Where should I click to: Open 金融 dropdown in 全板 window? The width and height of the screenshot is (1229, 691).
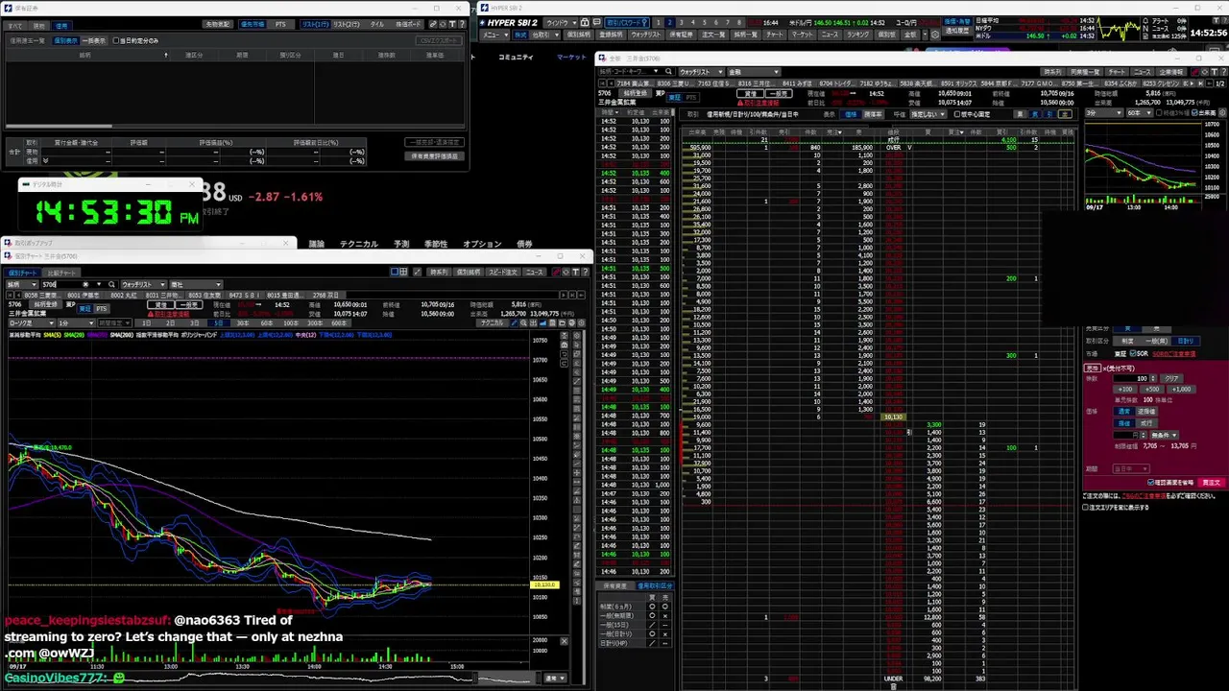(x=754, y=71)
